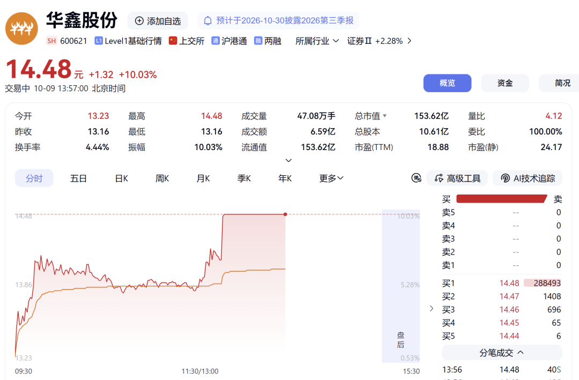Select the 周K chart tab
This screenshot has height=380, width=579.
(162, 178)
